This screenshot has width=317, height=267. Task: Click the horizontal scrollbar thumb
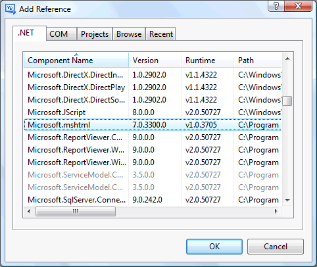(x=76, y=211)
